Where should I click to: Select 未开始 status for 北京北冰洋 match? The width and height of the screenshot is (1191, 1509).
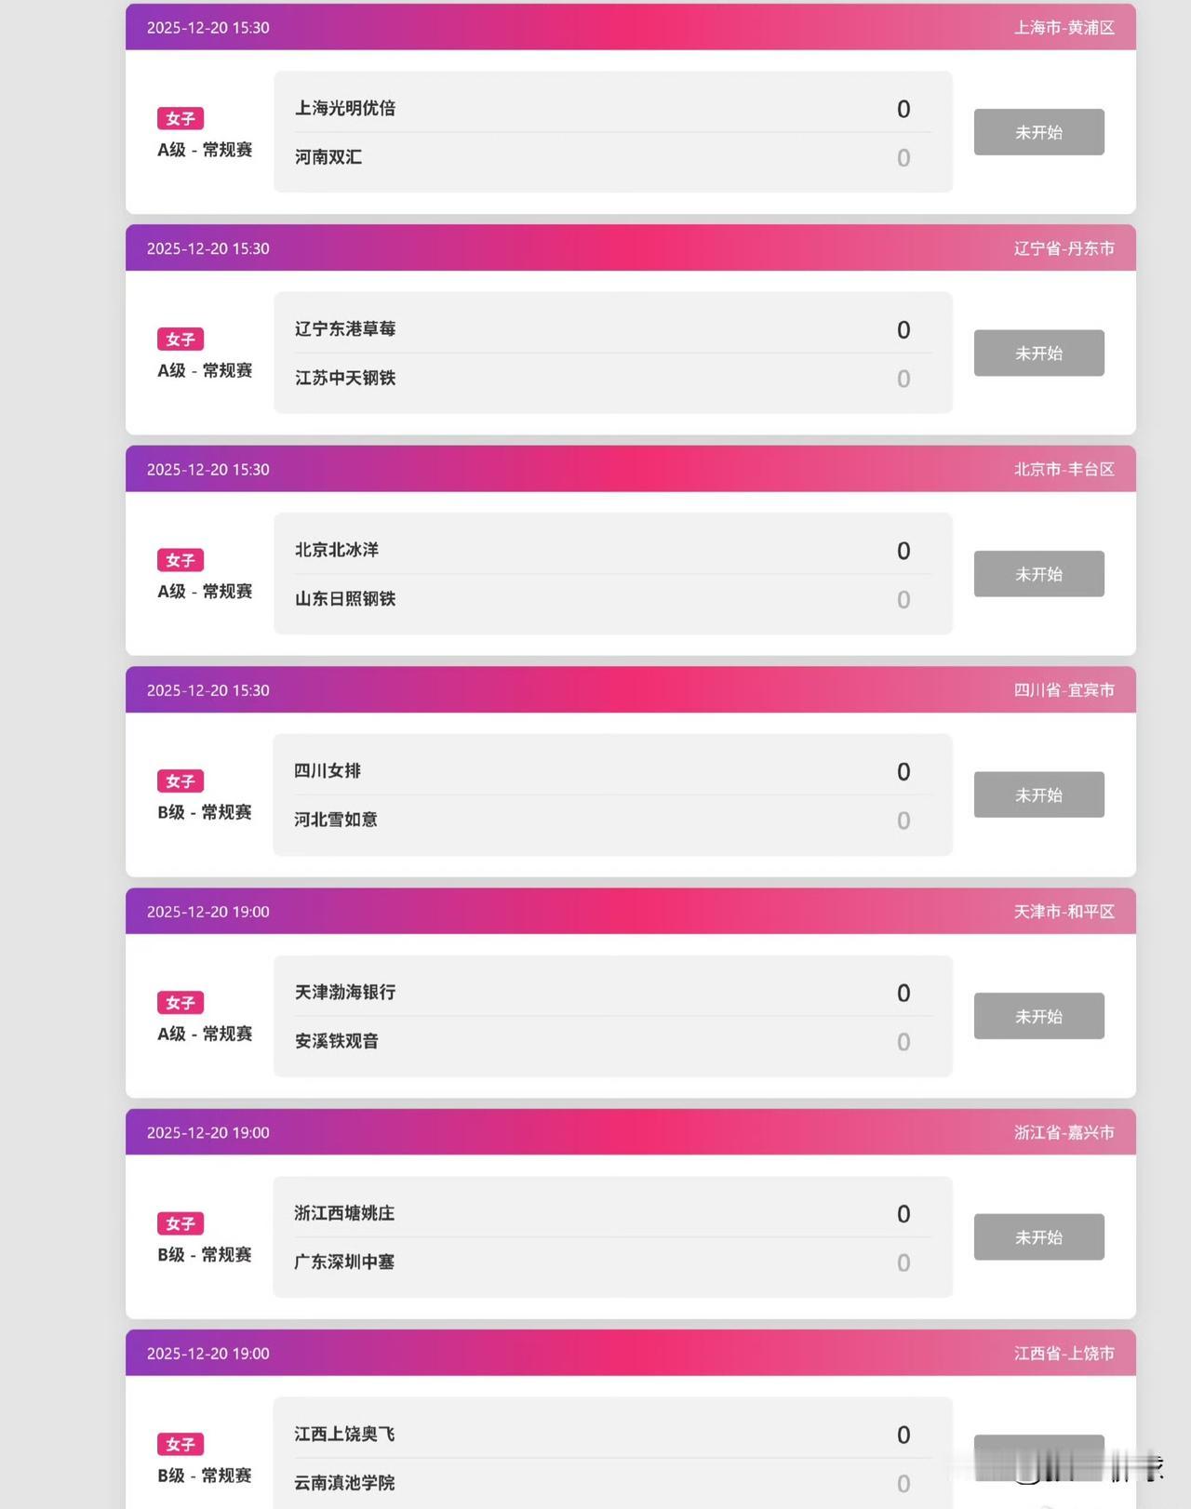point(1038,574)
